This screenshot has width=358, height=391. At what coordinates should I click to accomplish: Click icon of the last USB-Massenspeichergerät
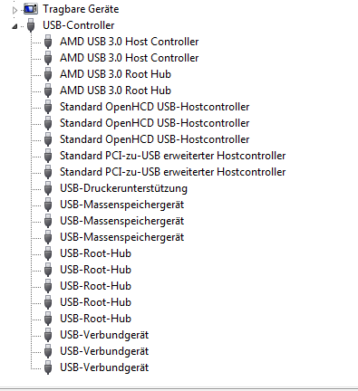click(48, 237)
